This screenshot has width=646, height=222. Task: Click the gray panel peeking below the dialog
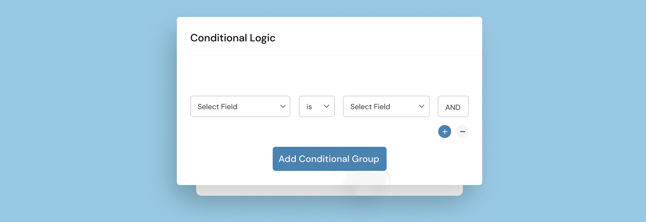[x=276, y=191]
